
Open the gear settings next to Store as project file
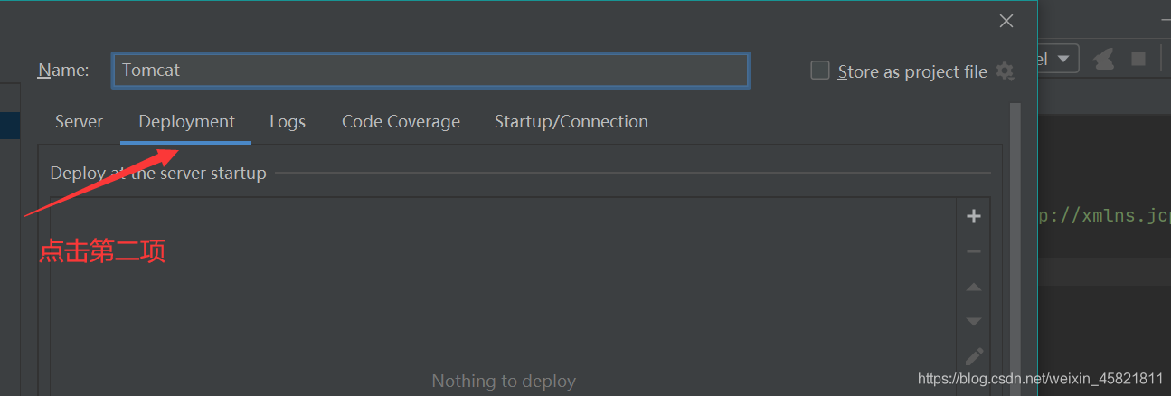[1005, 71]
